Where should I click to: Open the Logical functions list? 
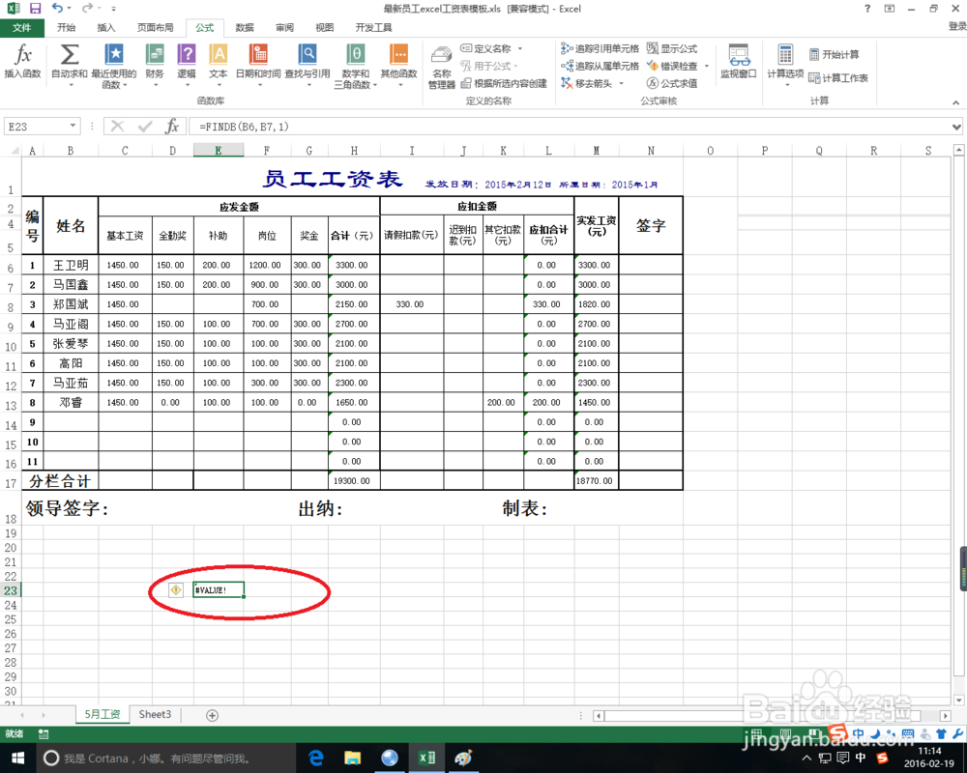click(187, 66)
